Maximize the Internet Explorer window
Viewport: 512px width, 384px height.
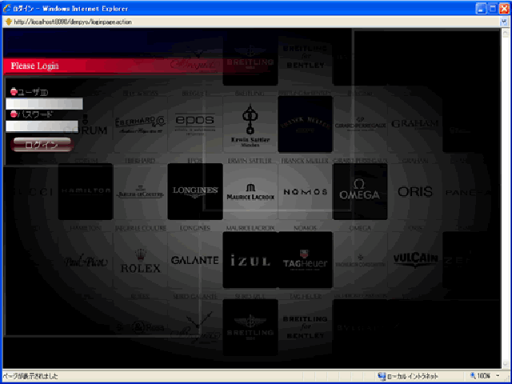[493, 9]
